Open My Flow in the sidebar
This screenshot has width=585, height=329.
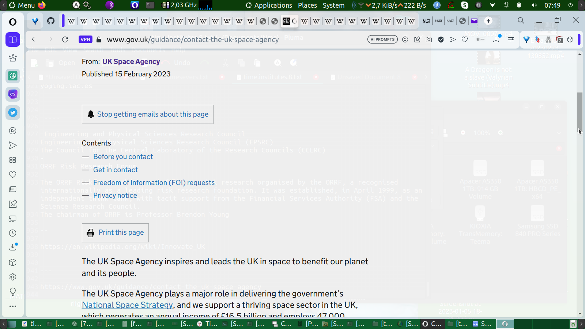click(x=13, y=145)
